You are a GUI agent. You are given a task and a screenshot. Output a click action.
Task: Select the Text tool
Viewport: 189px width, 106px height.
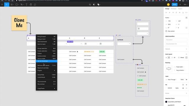tap(26, 5)
